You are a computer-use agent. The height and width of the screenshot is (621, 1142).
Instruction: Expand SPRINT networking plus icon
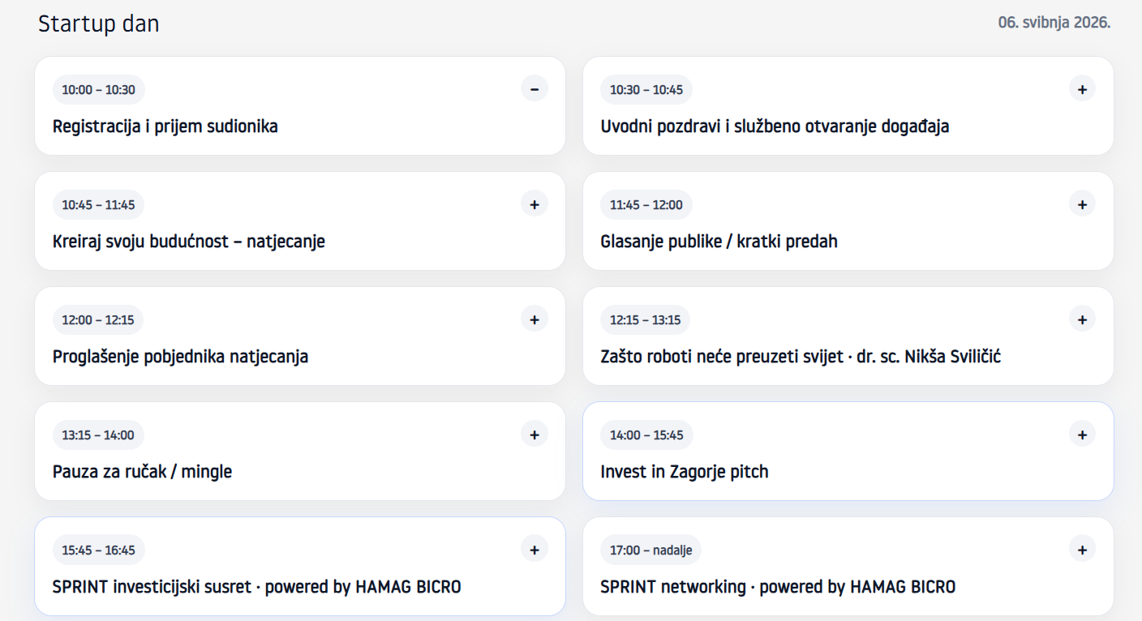pos(1082,549)
